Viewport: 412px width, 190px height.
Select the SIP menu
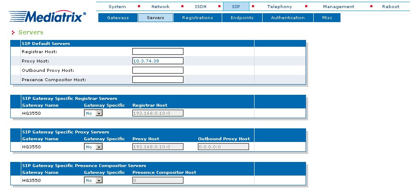[236, 6]
